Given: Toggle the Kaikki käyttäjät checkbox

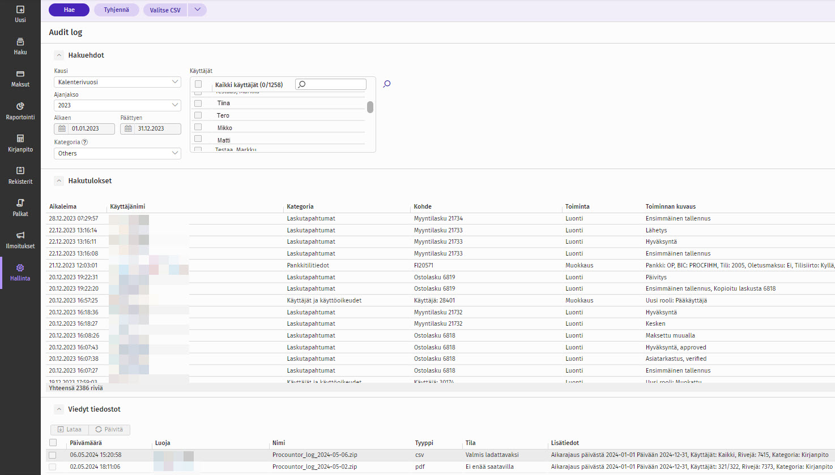Looking at the screenshot, I should tap(198, 84).
